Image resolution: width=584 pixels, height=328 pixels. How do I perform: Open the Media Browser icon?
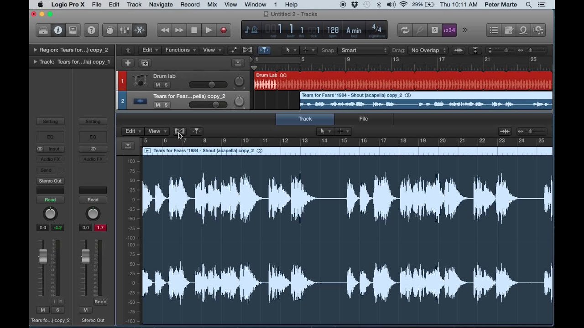coord(538,31)
